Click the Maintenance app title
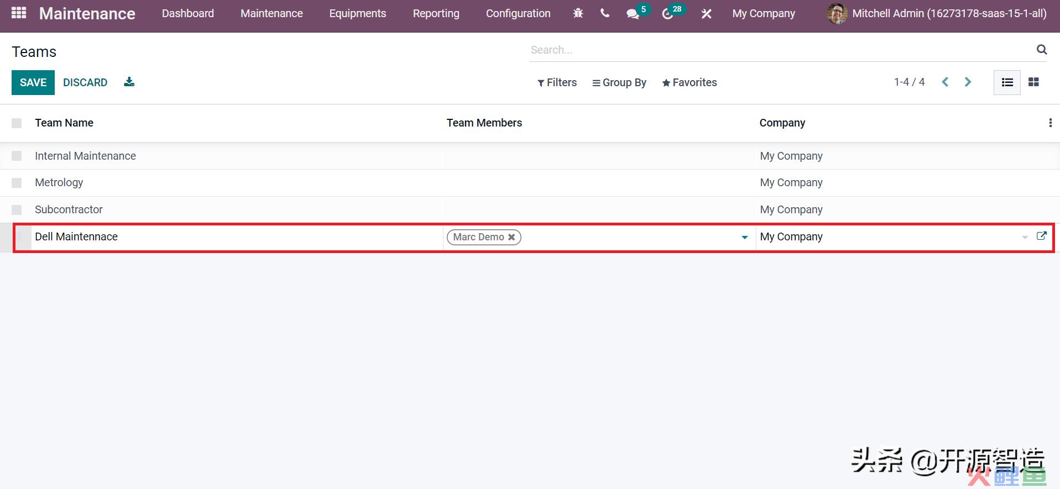Viewport: 1060px width, 489px height. click(x=87, y=13)
